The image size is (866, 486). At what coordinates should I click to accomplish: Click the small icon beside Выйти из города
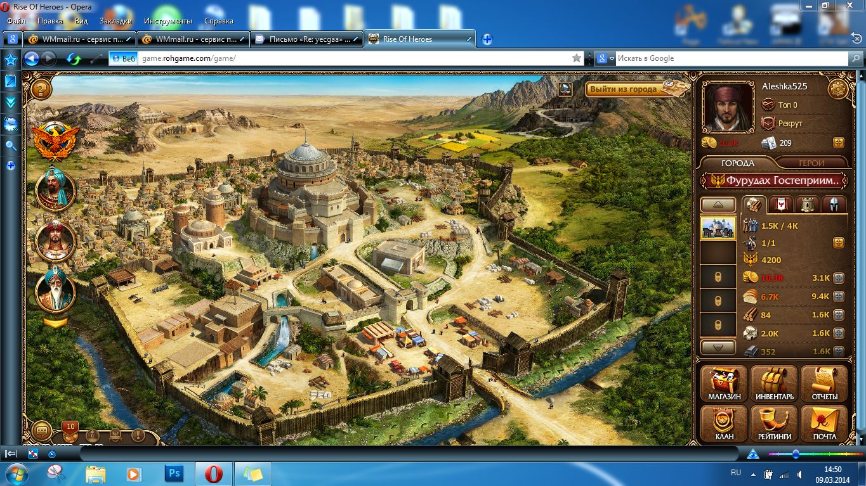click(565, 89)
